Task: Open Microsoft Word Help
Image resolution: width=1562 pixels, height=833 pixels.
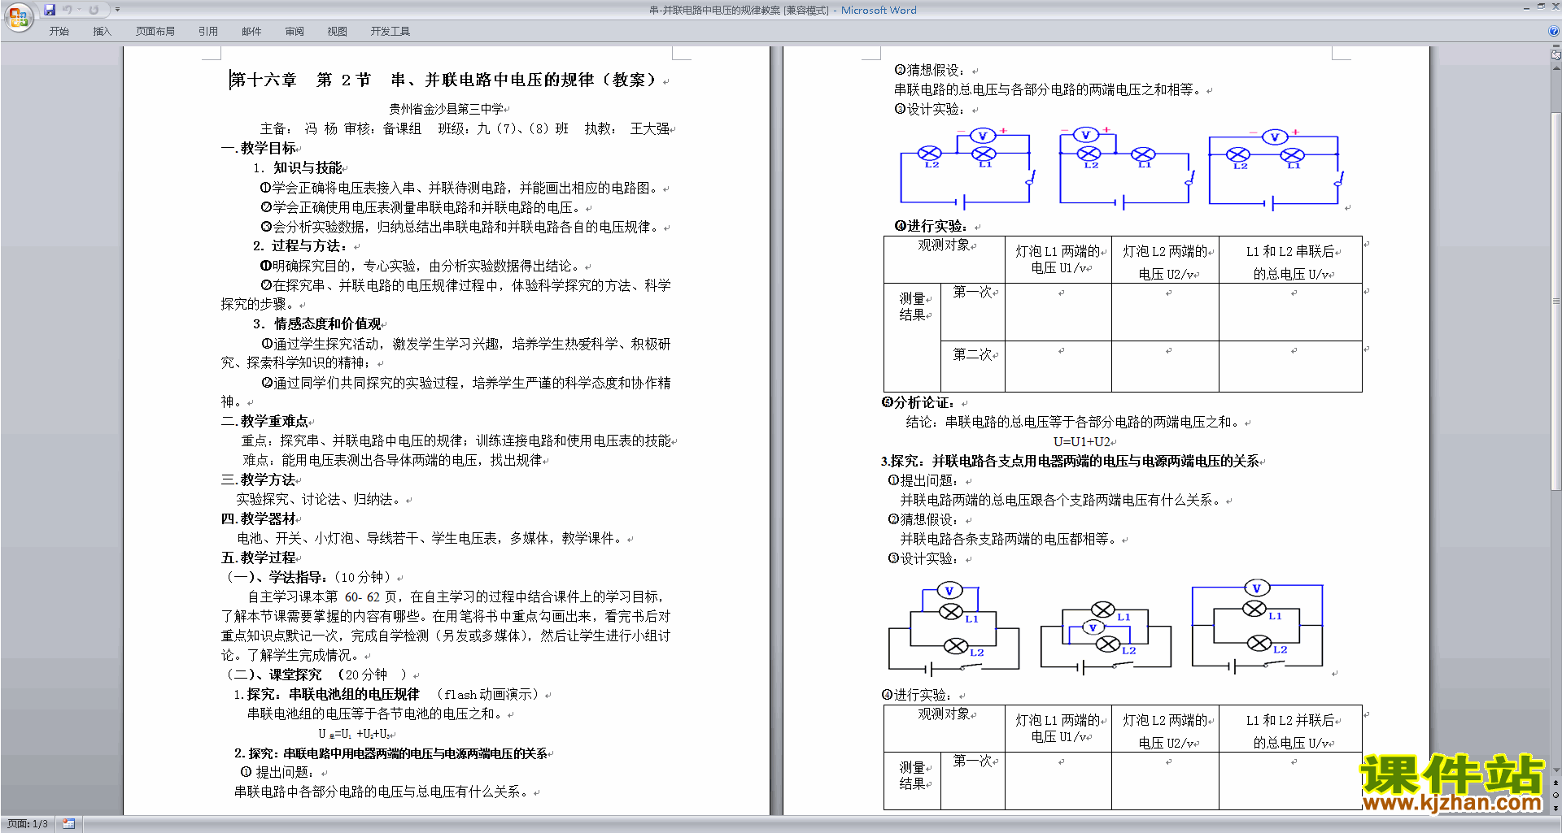Action: click(x=1554, y=31)
